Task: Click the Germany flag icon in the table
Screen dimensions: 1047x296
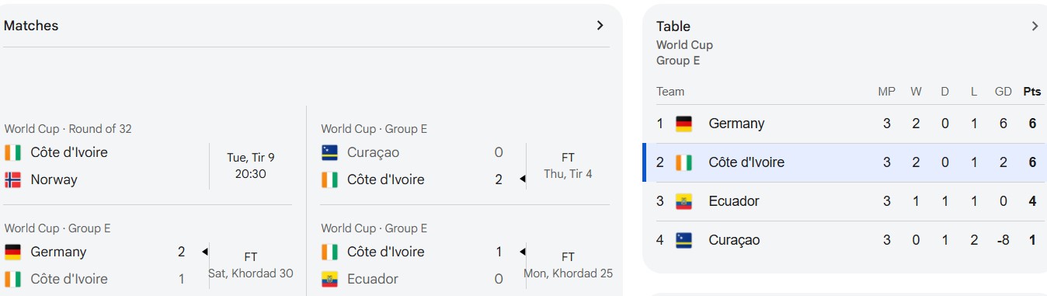Action: 684,124
